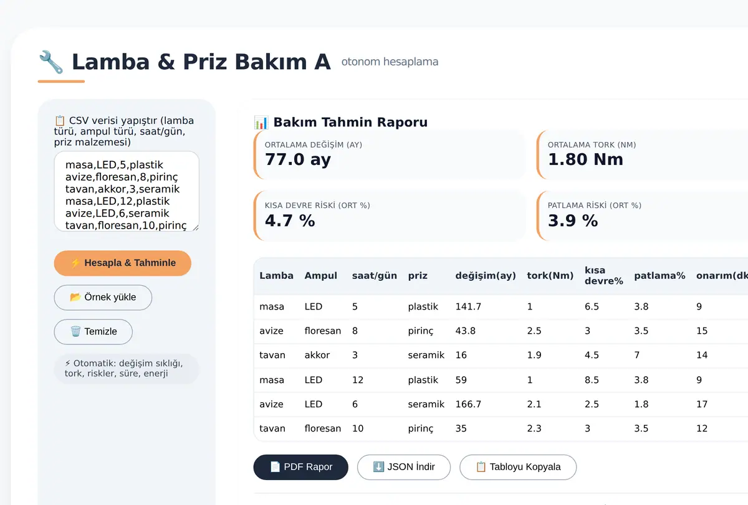The image size is (748, 505).
Task: Click the saat/gün value 10
Action: point(358,428)
